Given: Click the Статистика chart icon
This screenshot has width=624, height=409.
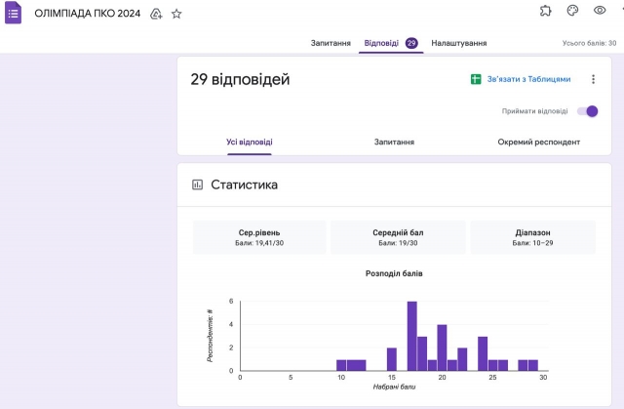Looking at the screenshot, I should (x=197, y=184).
